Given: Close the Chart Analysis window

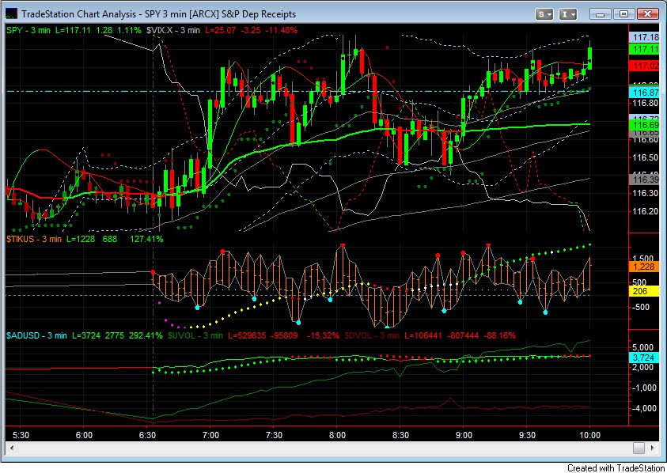Looking at the screenshot, I should [x=648, y=14].
